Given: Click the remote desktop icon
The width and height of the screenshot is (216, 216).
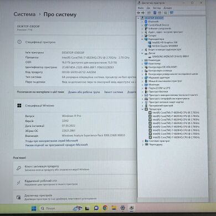Looking at the screenshot, I should click(19, 183).
